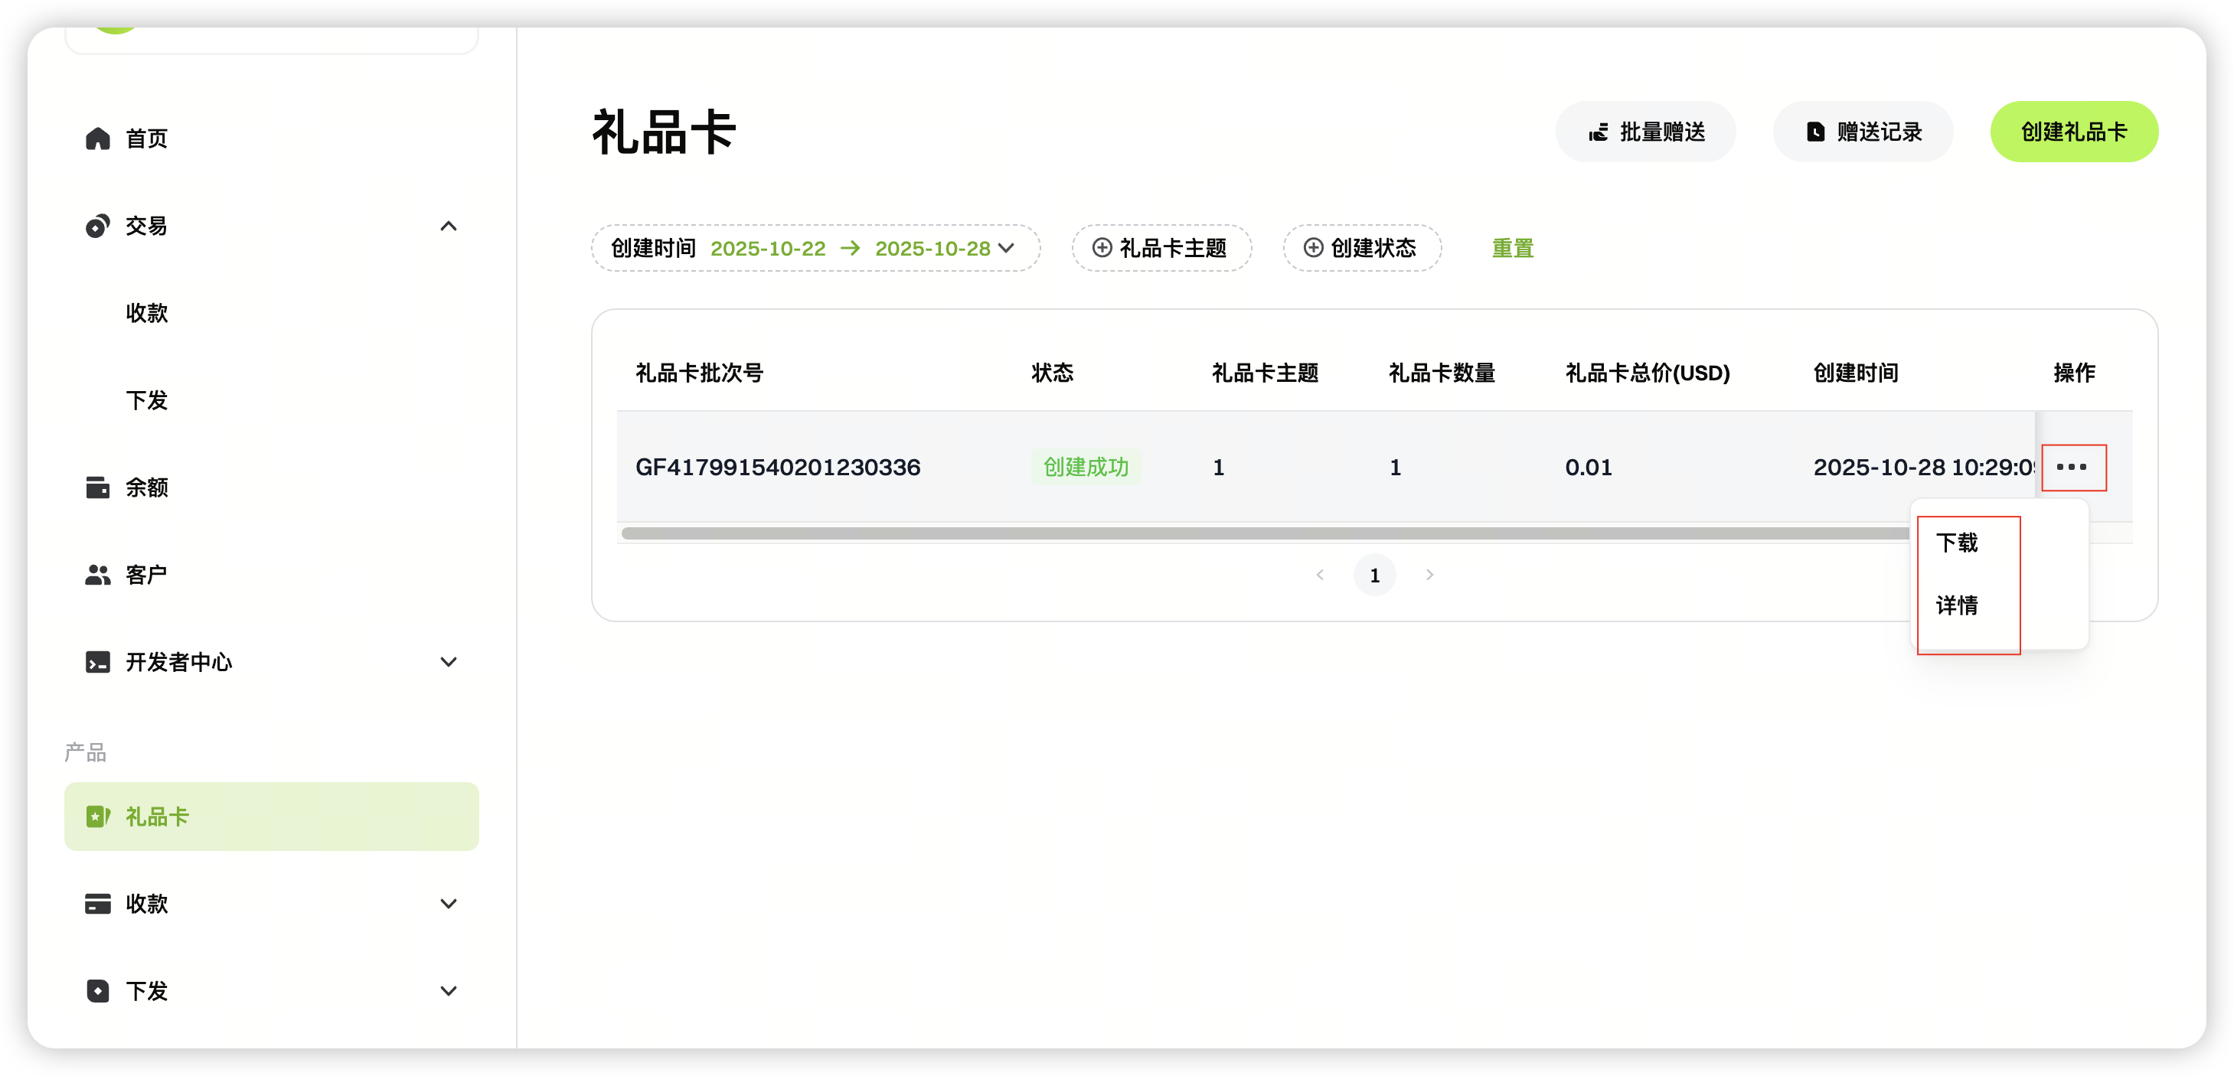Click the plus icon on 礼品卡主题 filter

[x=1102, y=248]
